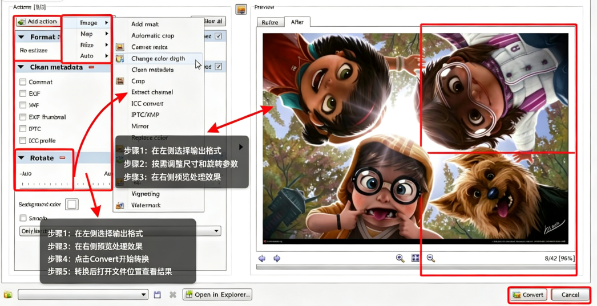Click the Clear all button
The width and height of the screenshot is (597, 306).
(x=209, y=21)
